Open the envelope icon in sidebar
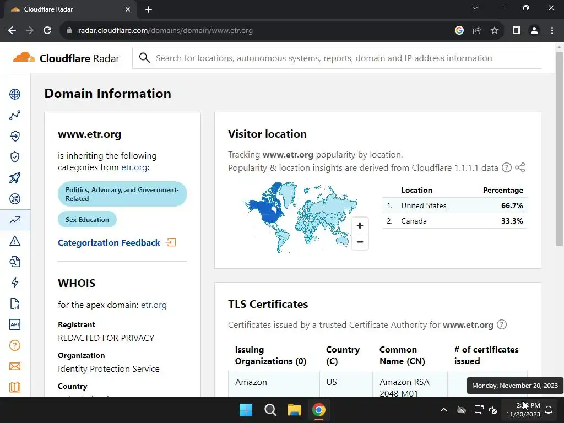This screenshot has height=423, width=564. [15, 366]
